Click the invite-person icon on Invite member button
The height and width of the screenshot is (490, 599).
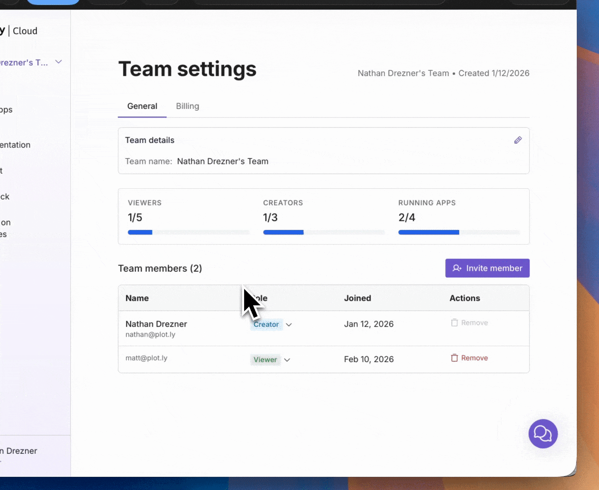[x=457, y=268]
